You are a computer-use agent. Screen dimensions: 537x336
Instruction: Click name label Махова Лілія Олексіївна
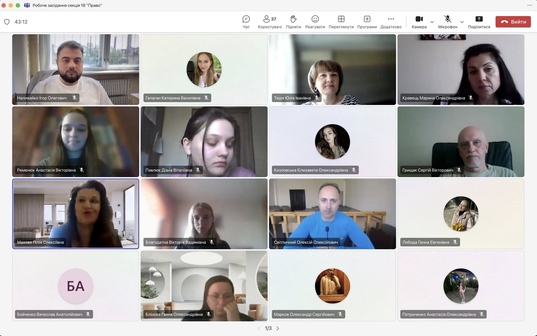(x=40, y=242)
